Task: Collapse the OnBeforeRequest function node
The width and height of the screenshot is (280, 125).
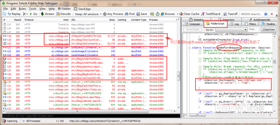Action: click(190, 48)
